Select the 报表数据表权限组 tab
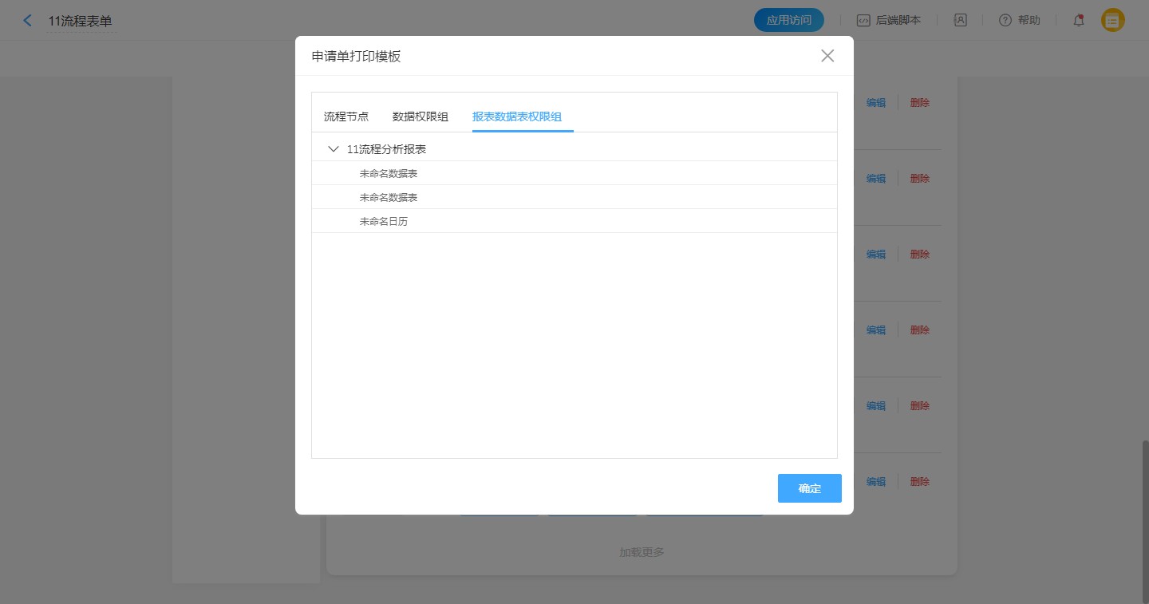Viewport: 1149px width, 604px height. click(517, 116)
